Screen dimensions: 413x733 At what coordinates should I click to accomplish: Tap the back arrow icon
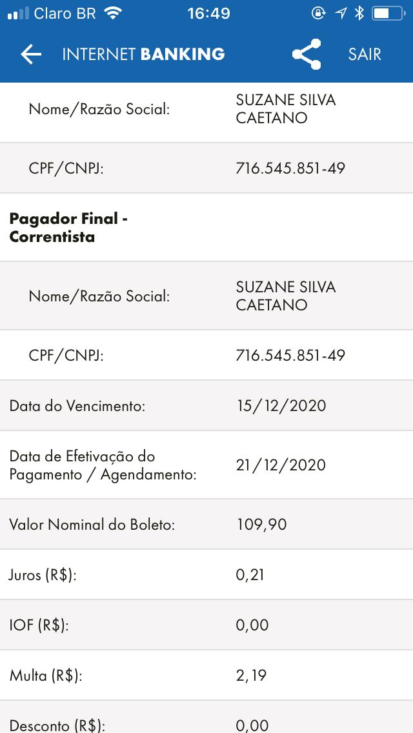[x=31, y=55]
